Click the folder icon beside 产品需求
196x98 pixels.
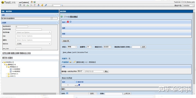point(71,62)
